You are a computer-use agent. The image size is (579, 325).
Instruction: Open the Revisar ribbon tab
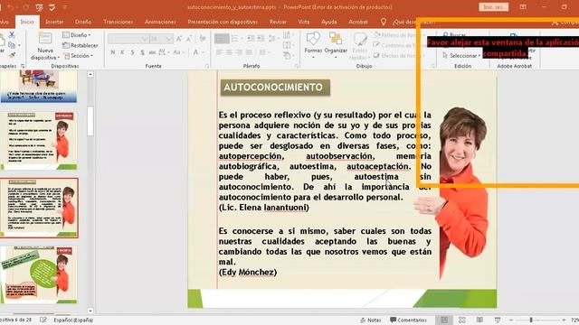pyautogui.click(x=278, y=22)
